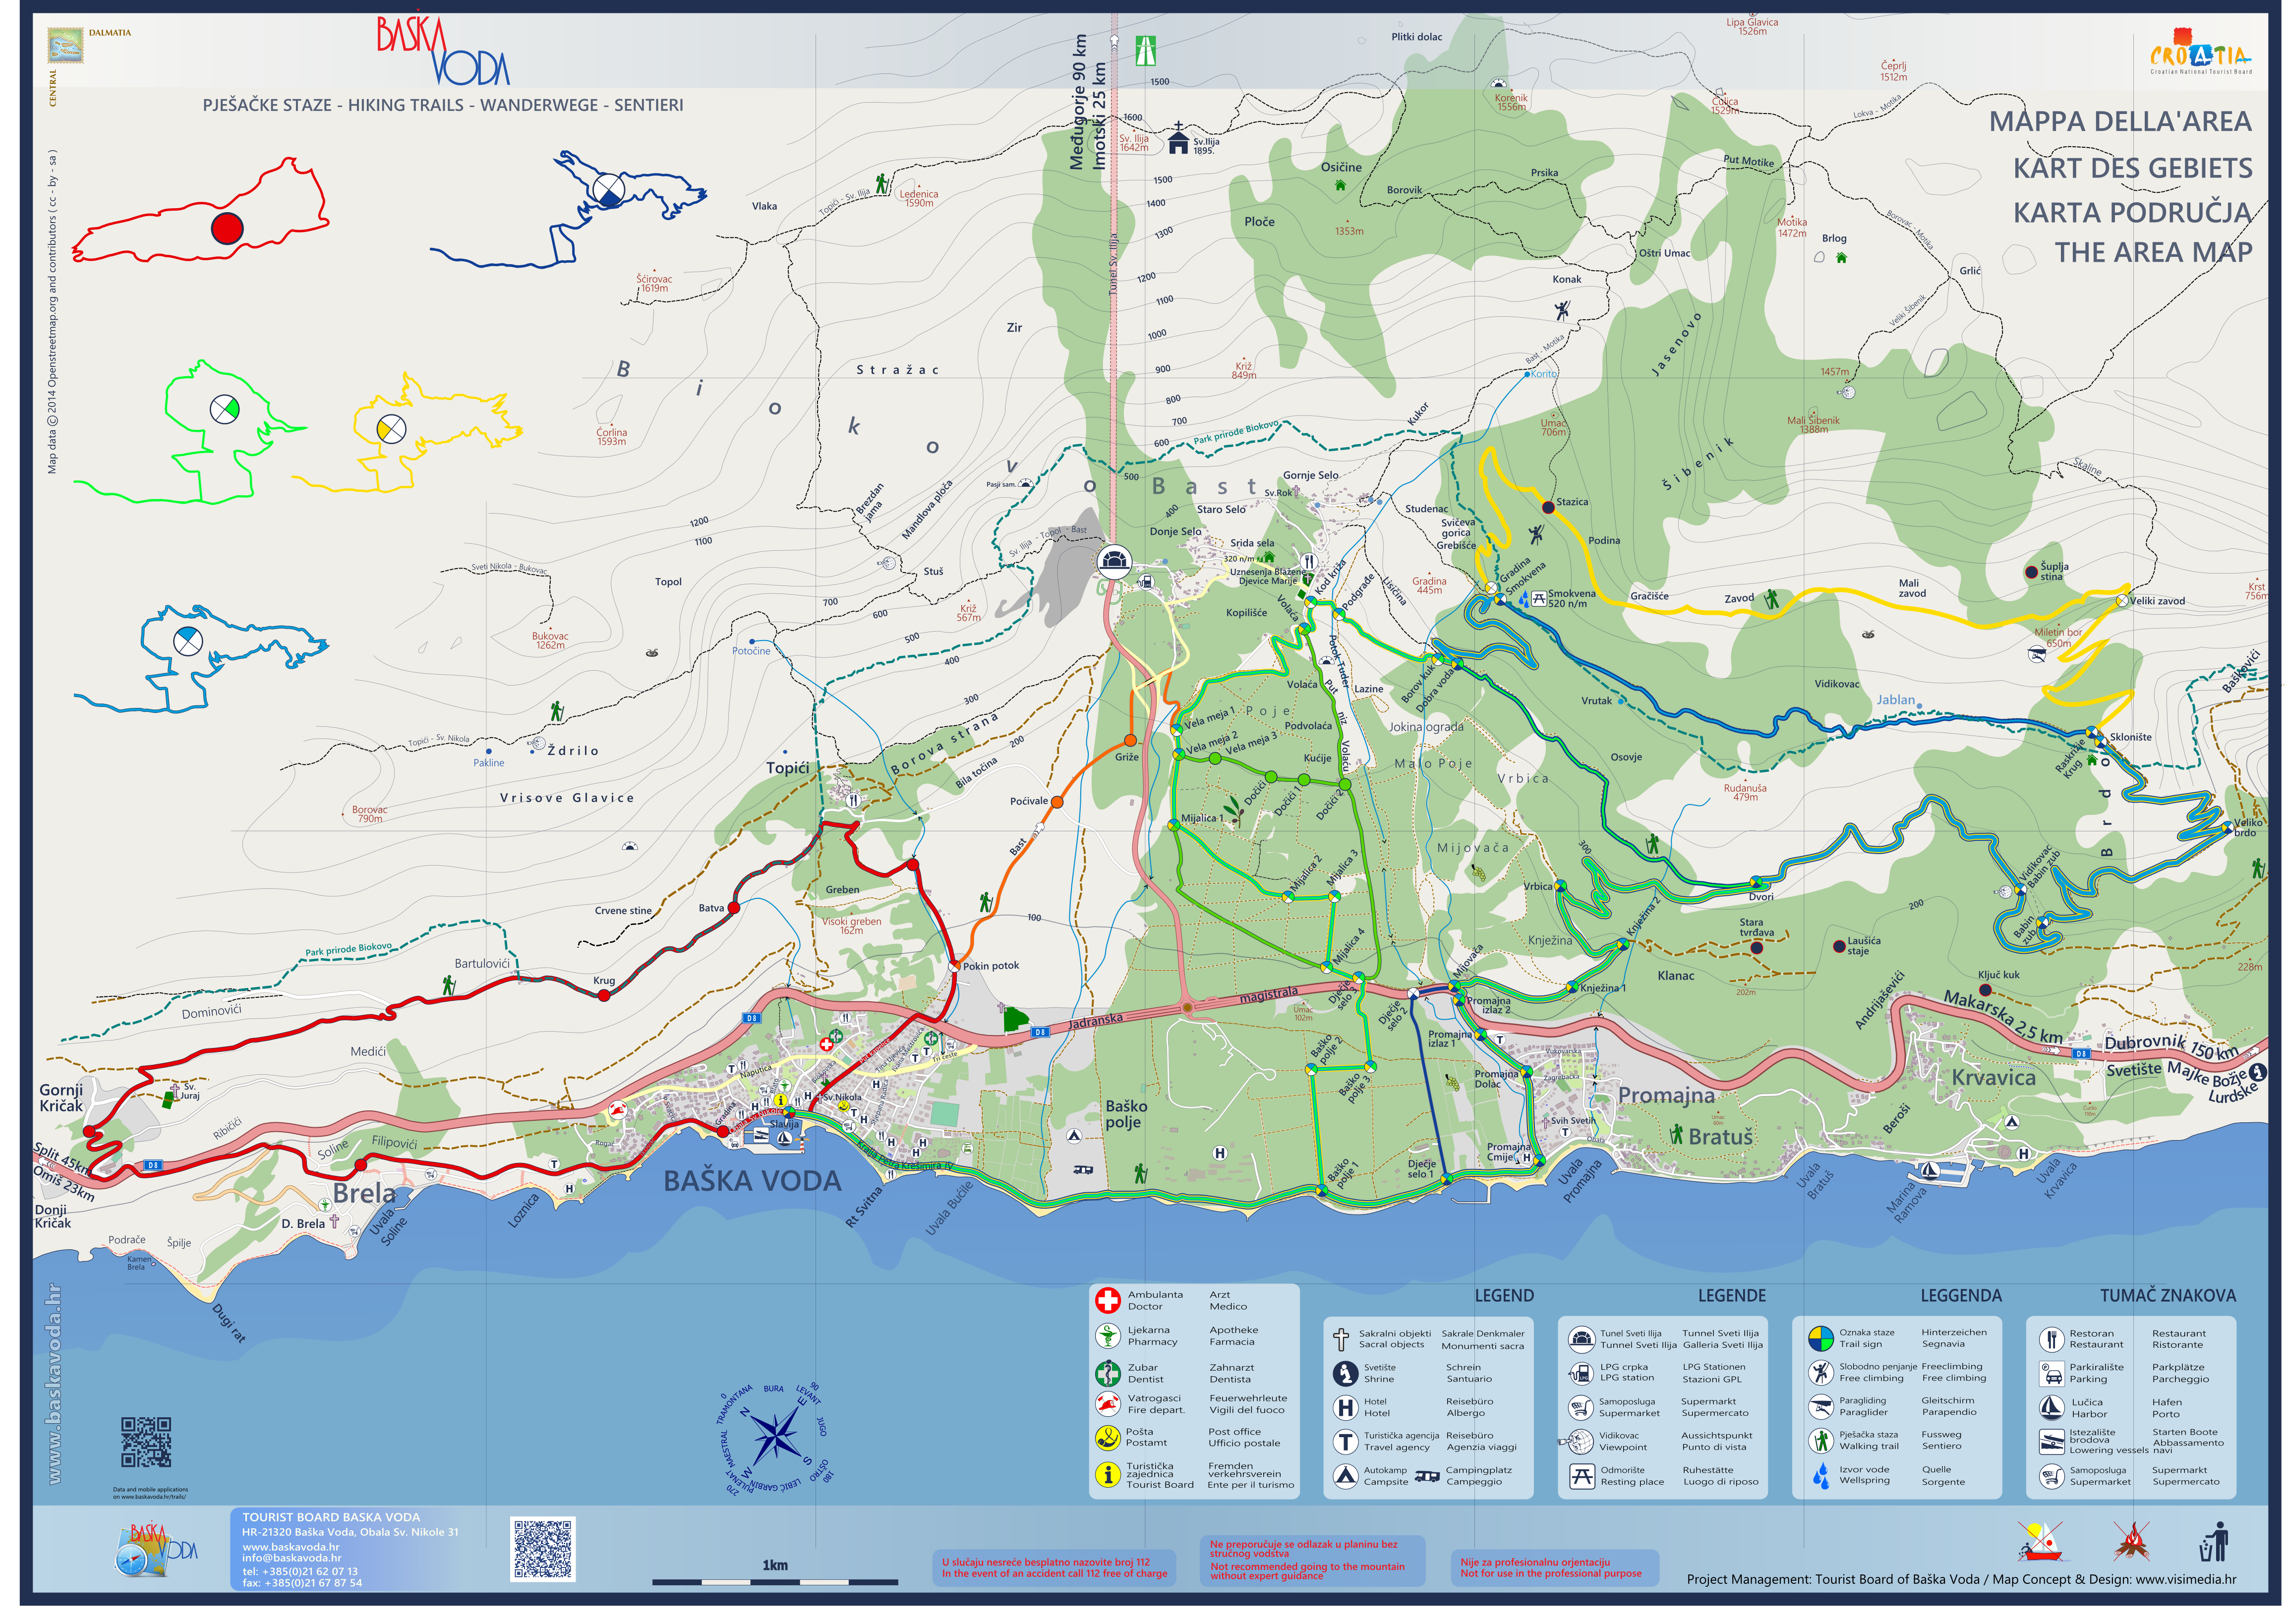Click the LPG station legend icon
The width and height of the screenshot is (2285, 1624).
click(x=1580, y=1373)
